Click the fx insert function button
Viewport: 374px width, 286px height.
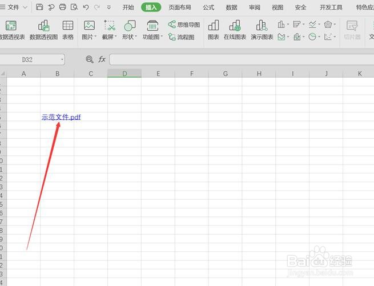[102, 59]
